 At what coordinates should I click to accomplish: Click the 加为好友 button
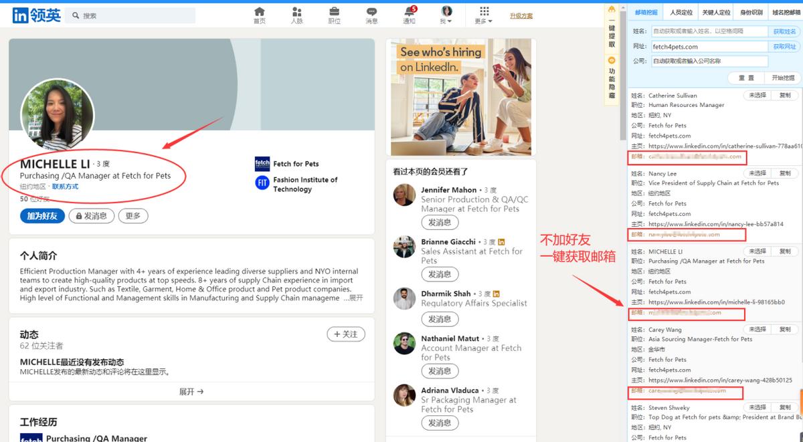[x=41, y=215]
